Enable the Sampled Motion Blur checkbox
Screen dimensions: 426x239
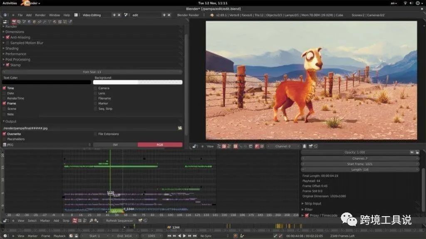click(8, 43)
